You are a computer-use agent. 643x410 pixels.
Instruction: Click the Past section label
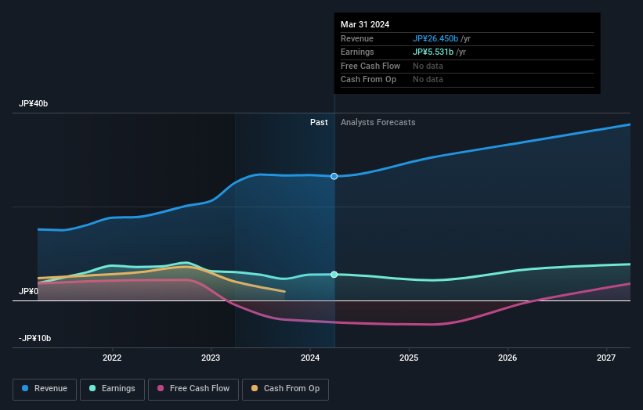pyautogui.click(x=319, y=122)
